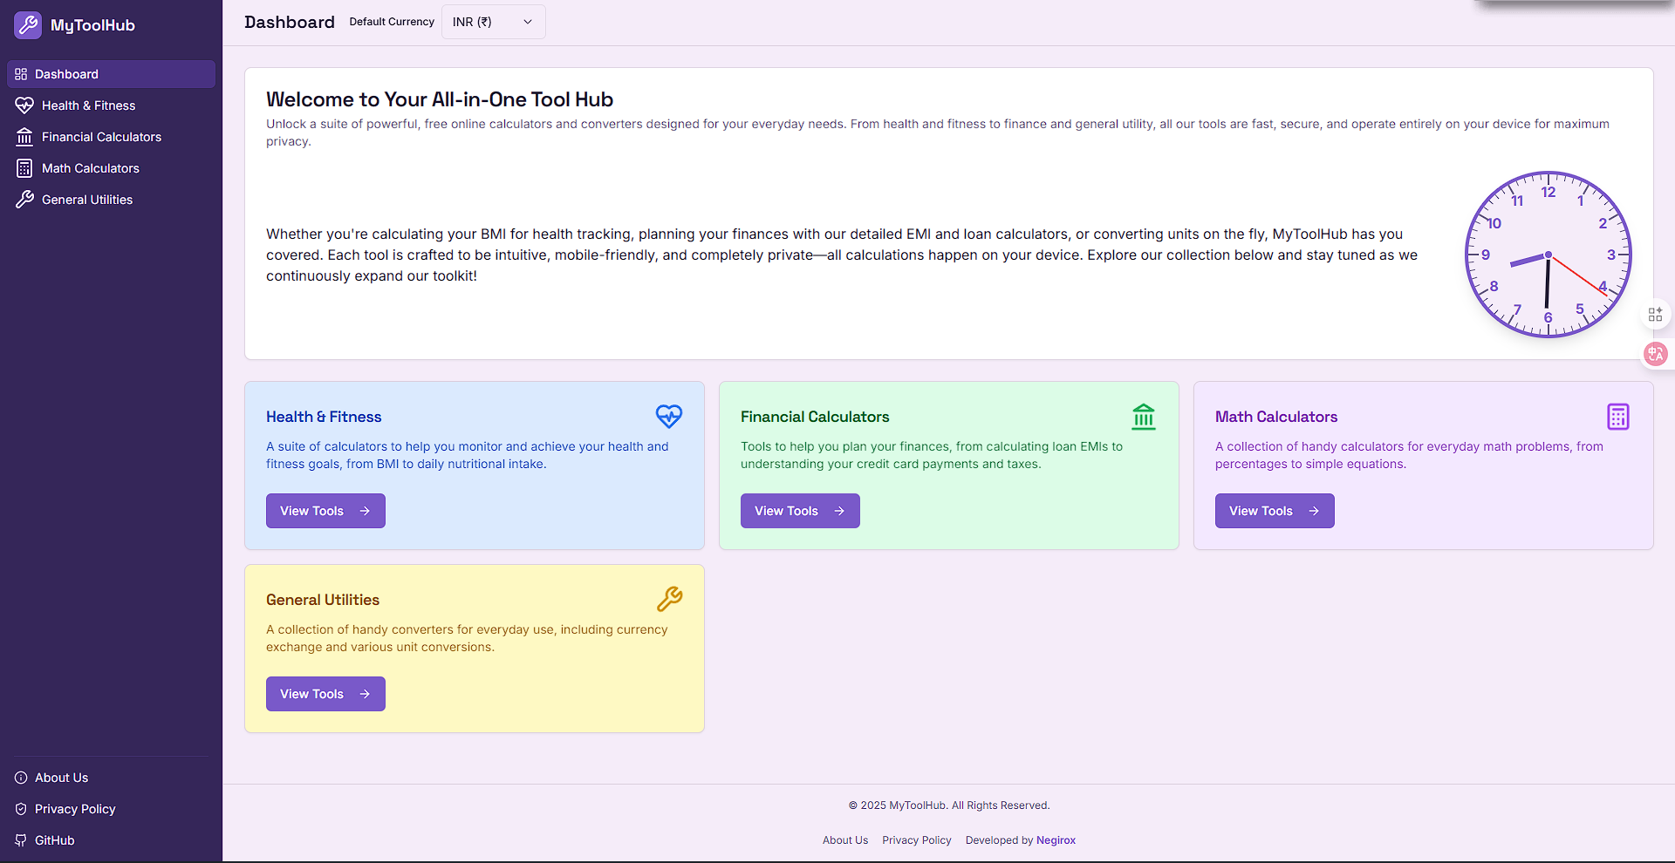Click the 2025 MyToolHub copyright text

949,805
